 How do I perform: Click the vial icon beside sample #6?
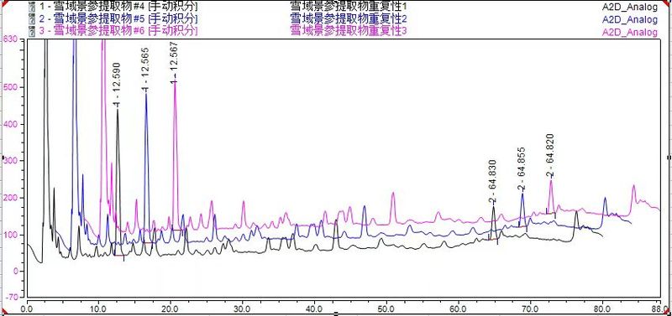(x=31, y=31)
